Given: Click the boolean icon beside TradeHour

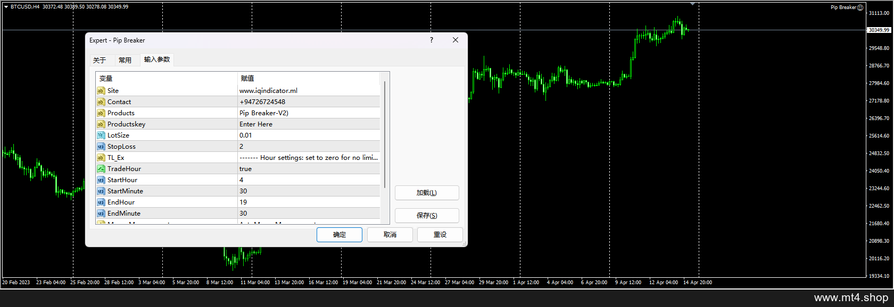Looking at the screenshot, I should pos(101,169).
